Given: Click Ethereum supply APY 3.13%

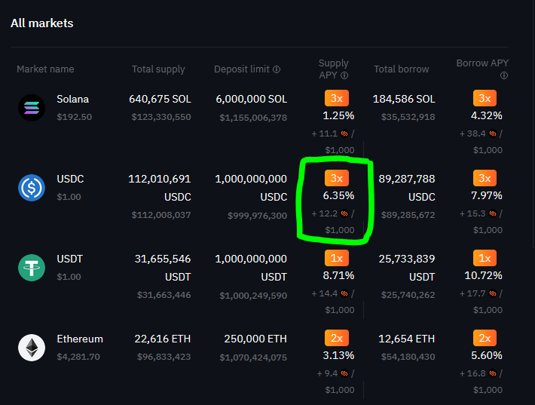Looking at the screenshot, I should (x=338, y=355).
